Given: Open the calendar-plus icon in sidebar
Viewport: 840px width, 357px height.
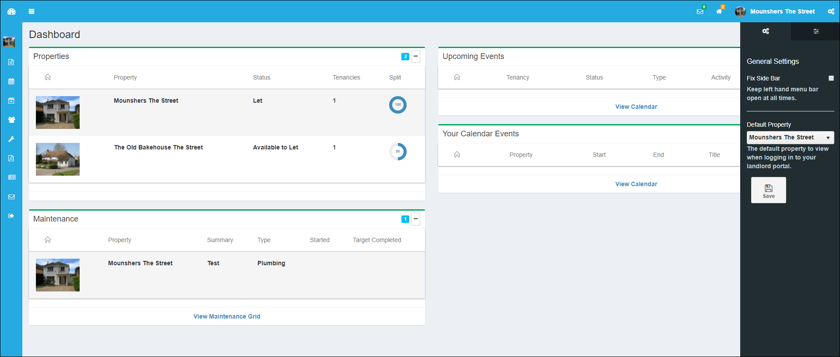Looking at the screenshot, I should click(x=11, y=101).
